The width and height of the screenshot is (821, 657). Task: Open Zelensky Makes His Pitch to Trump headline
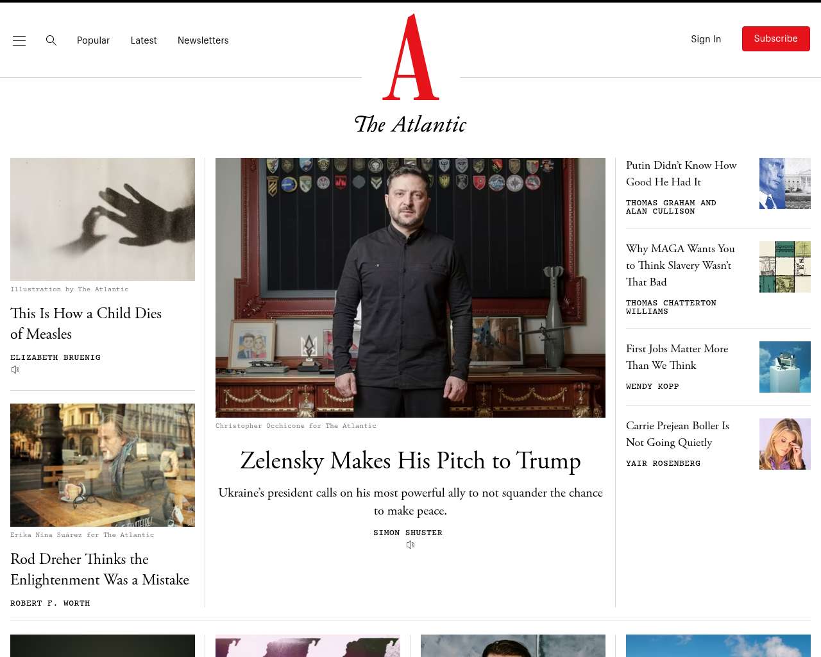410,461
